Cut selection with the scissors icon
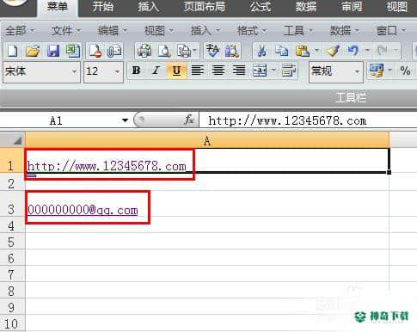Screen dimensions: 417x332 261,52
